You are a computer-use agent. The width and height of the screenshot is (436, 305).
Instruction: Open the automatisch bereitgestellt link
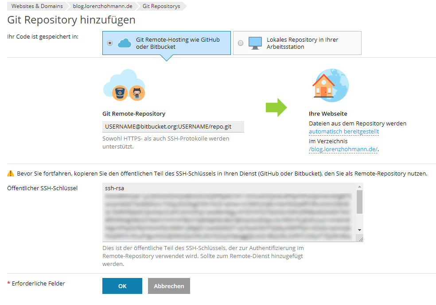click(x=343, y=131)
